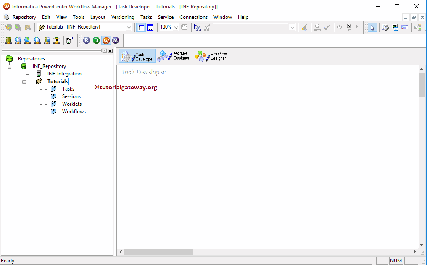Click the first grayed repository icon in top toolbar
Image resolution: width=427 pixels, height=265 pixels.
coord(8,27)
